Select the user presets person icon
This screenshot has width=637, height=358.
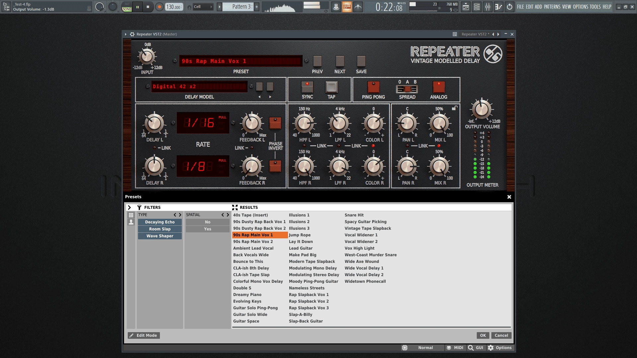pyautogui.click(x=131, y=222)
